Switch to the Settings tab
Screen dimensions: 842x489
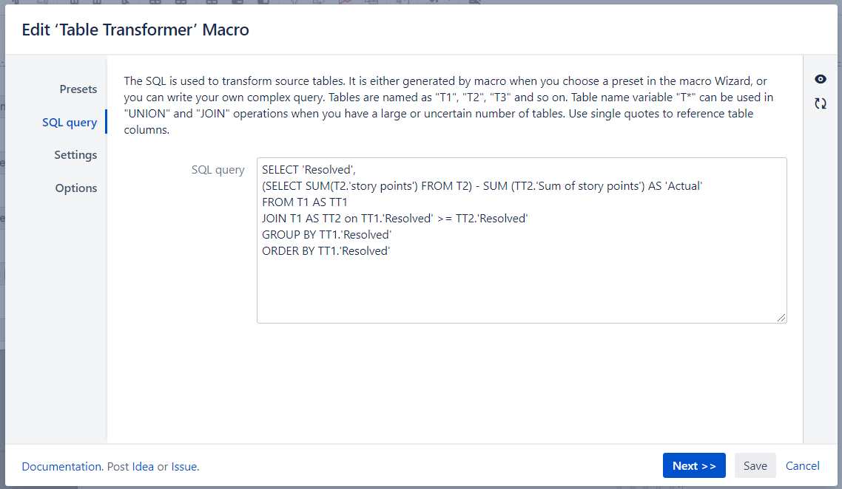click(x=75, y=155)
